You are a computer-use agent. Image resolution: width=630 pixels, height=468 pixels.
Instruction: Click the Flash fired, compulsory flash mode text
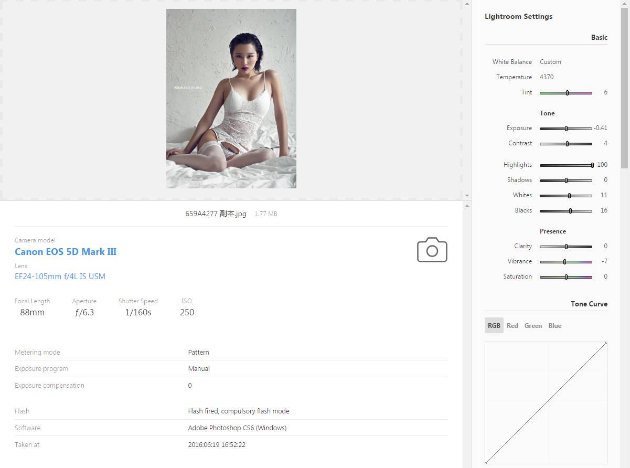coord(239,411)
